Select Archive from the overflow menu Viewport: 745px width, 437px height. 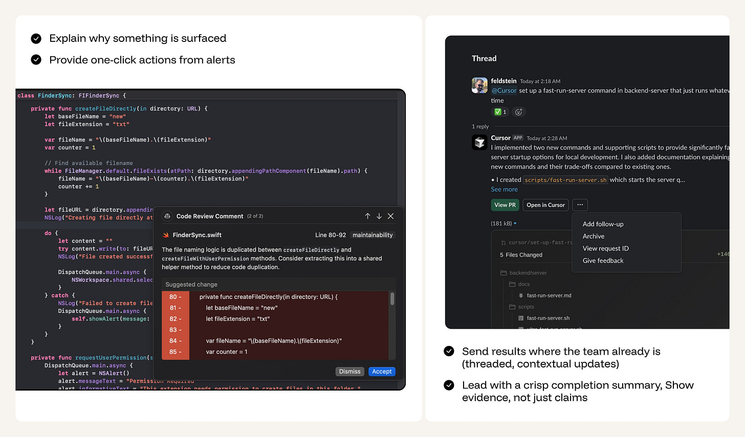pos(593,236)
